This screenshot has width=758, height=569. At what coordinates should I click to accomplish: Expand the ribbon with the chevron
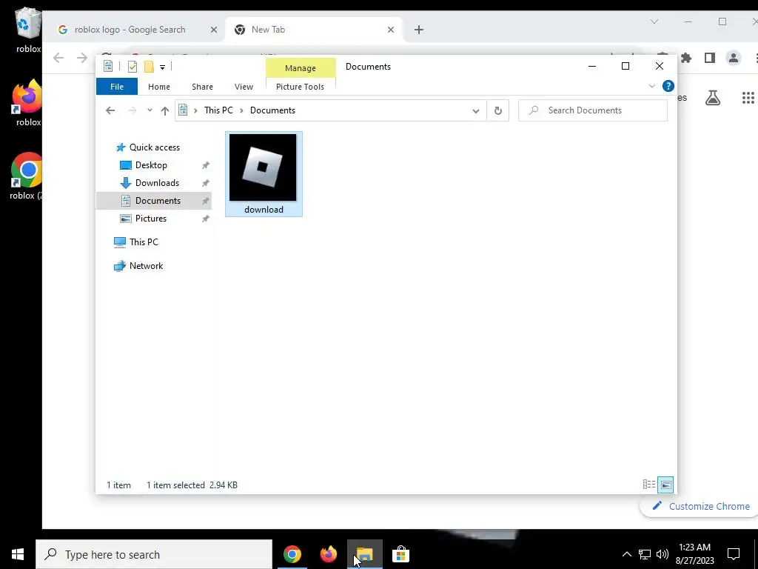coord(651,86)
